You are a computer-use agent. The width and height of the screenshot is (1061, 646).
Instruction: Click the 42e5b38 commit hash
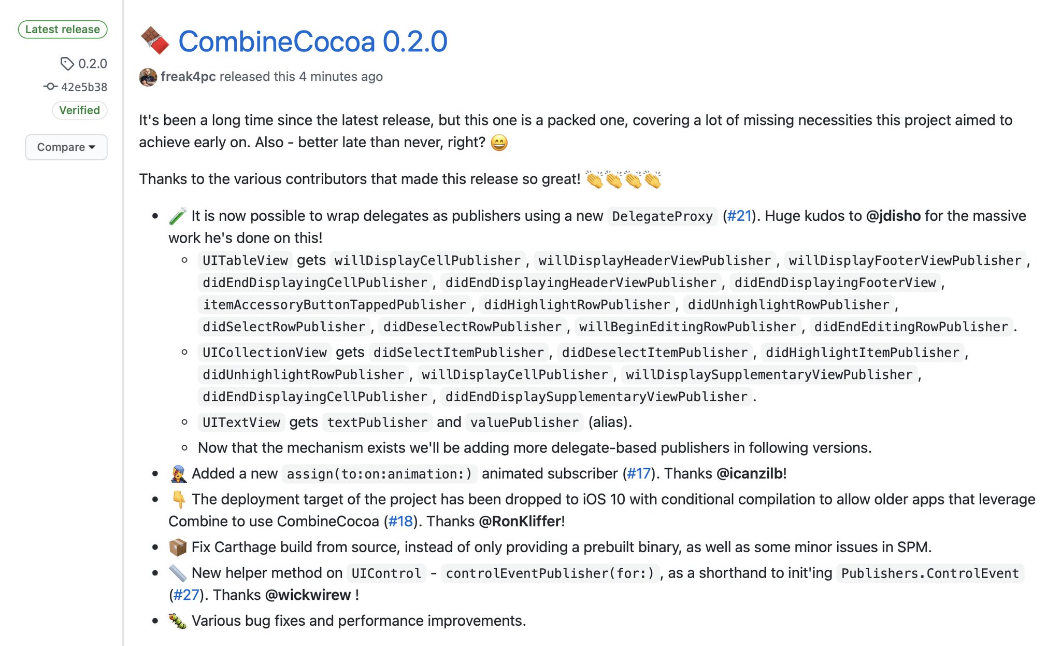pos(84,87)
